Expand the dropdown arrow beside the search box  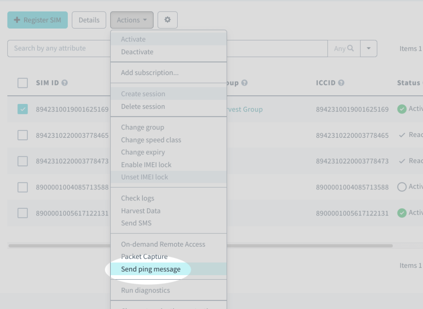pos(368,48)
